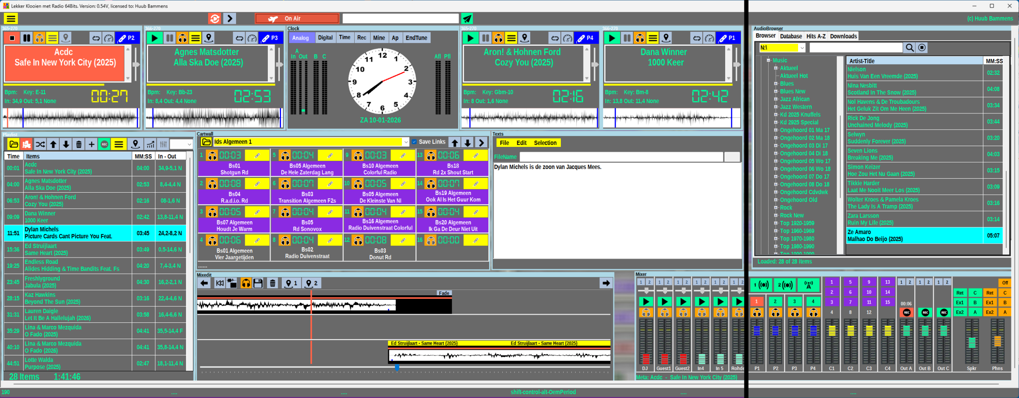Click the save floppy icon in Mixedit

[258, 283]
